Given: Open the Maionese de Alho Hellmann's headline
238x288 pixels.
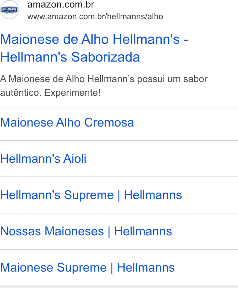Looking at the screenshot, I should coord(94,39).
